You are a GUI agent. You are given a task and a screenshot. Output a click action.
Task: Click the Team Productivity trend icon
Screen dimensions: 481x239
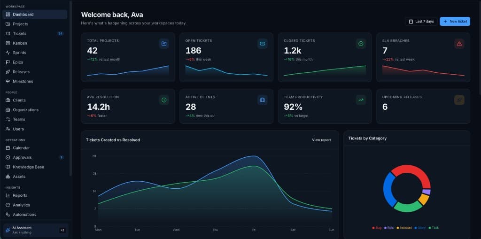point(361,100)
